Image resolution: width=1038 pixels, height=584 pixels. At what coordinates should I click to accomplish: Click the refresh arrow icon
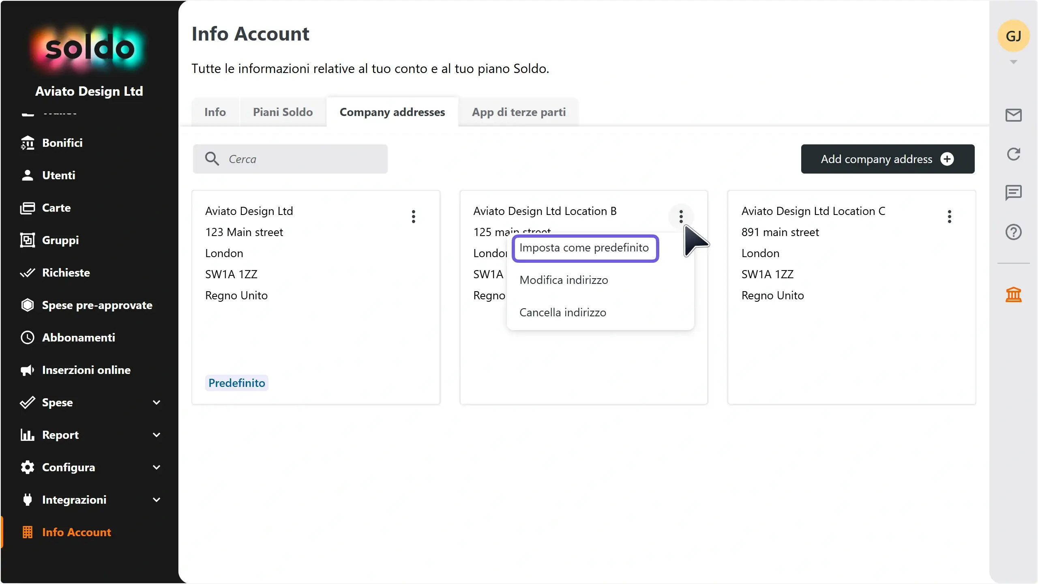click(x=1013, y=154)
